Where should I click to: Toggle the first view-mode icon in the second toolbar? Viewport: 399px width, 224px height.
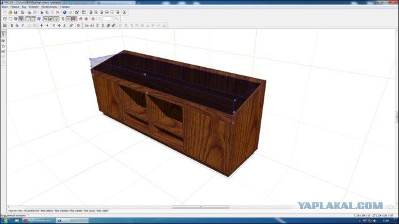[5, 19]
